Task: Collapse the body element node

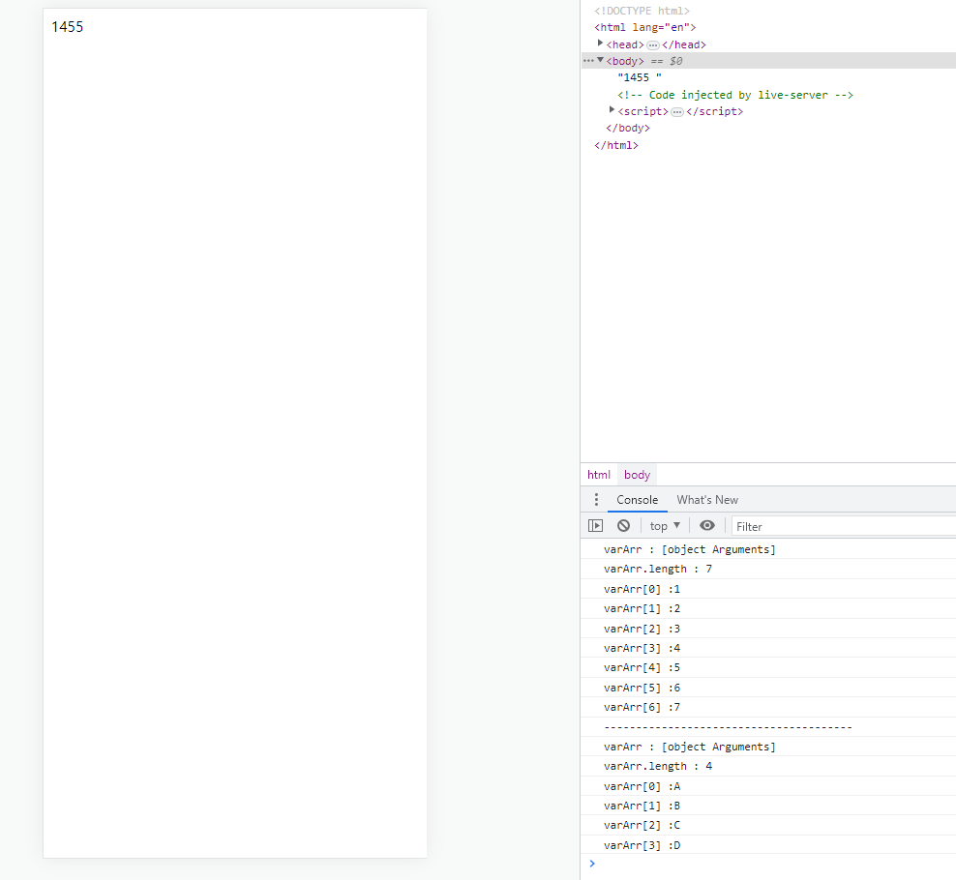Action: 601,60
